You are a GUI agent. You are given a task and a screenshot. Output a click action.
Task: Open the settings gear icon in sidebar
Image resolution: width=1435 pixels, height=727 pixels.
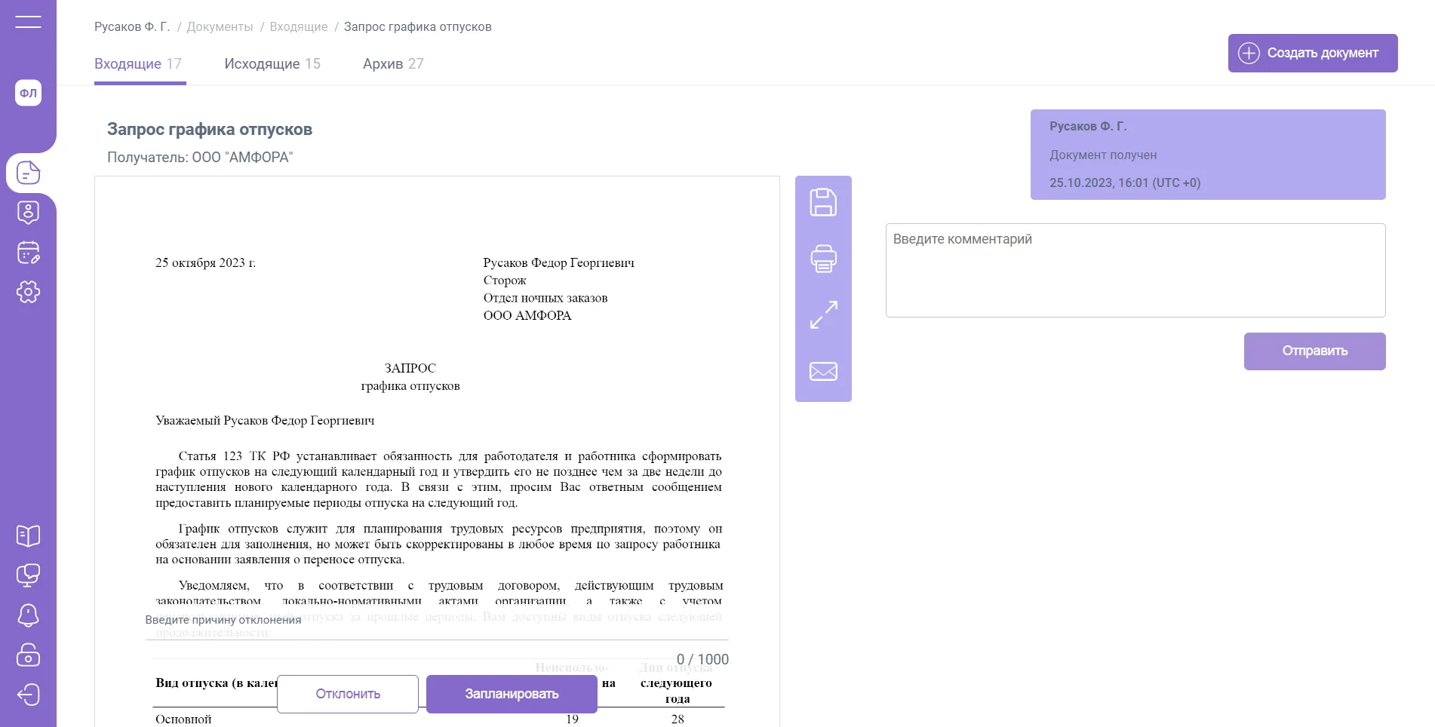pyautogui.click(x=28, y=292)
